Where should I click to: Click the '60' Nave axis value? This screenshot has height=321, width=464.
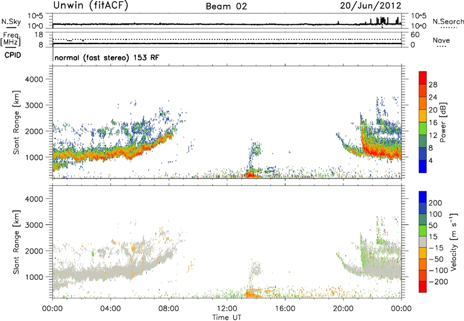coord(415,35)
